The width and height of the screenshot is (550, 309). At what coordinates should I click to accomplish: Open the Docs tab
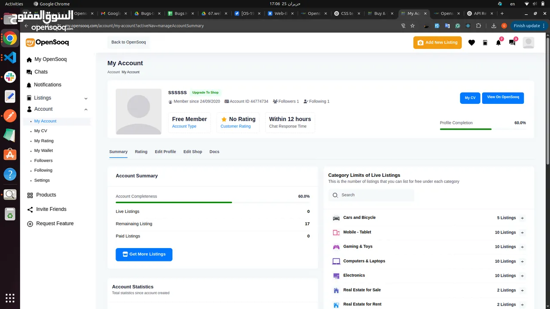pos(214,151)
